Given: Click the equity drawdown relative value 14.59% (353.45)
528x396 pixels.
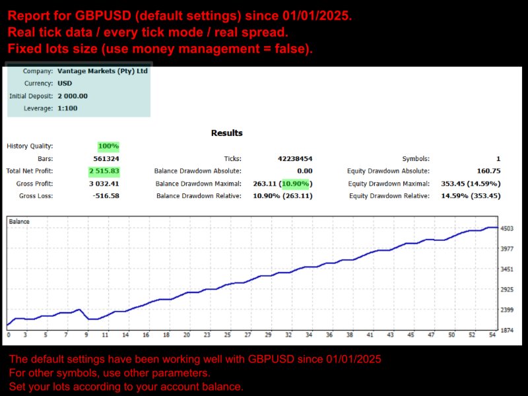Looking at the screenshot, I should [x=471, y=196].
